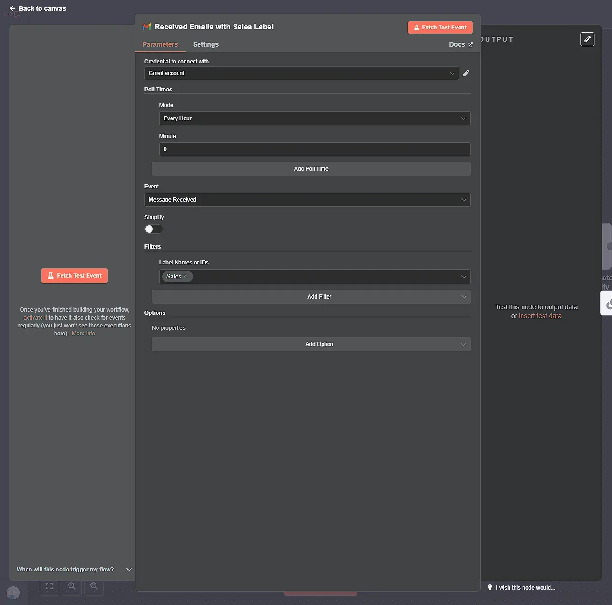612x605 pixels.
Task: Click the Fetch Test Event button
Action: [x=440, y=27]
